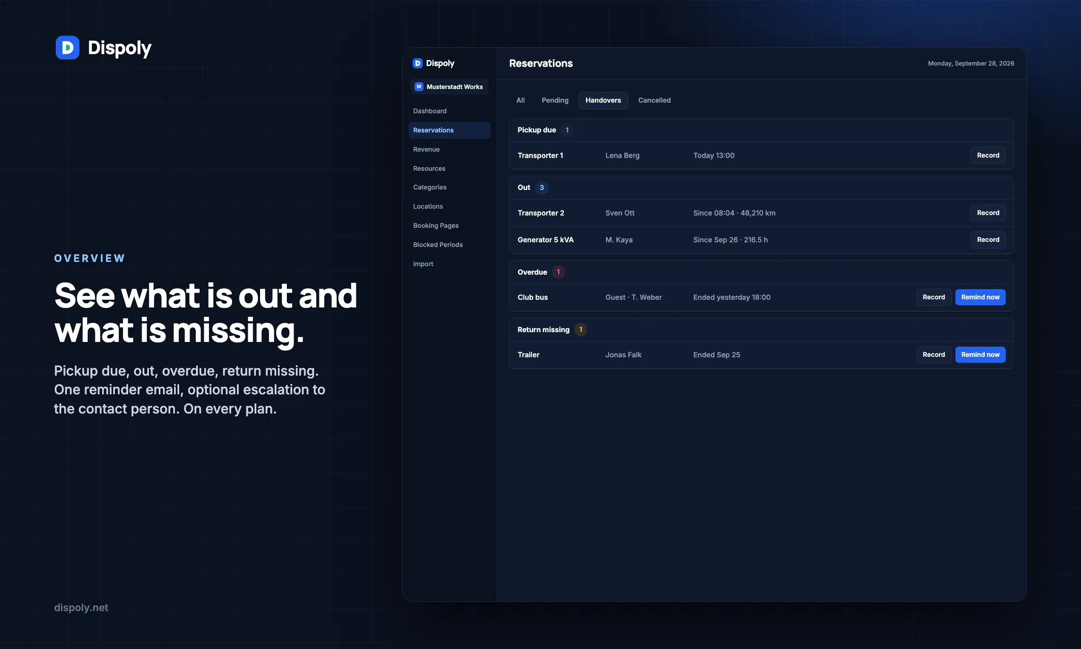Image resolution: width=1081 pixels, height=649 pixels.
Task: Click the Musterstadt Works M avatar icon
Action: pos(419,86)
